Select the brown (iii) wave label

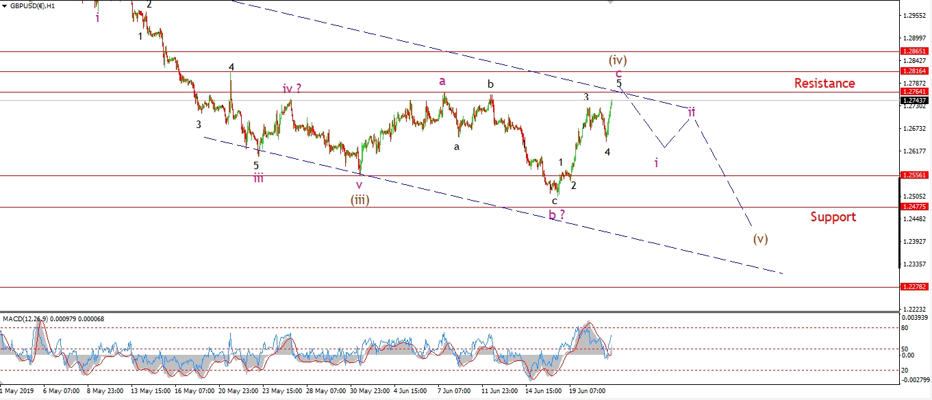pyautogui.click(x=361, y=200)
